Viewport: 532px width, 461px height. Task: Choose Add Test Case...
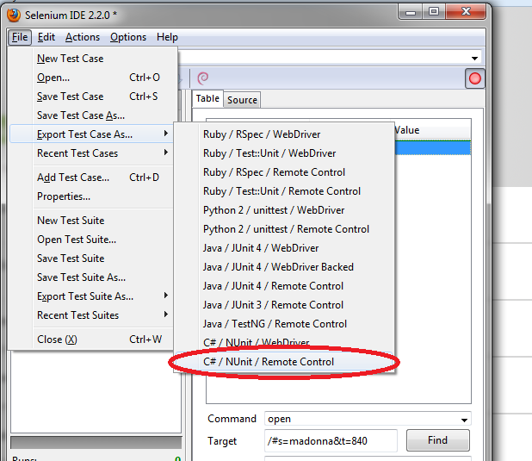91,178
